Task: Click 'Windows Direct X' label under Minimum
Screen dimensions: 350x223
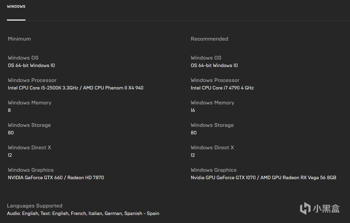Action: tap(29, 147)
